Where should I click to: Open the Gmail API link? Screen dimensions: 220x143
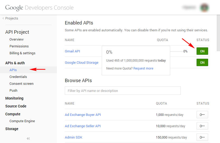coord(72,51)
